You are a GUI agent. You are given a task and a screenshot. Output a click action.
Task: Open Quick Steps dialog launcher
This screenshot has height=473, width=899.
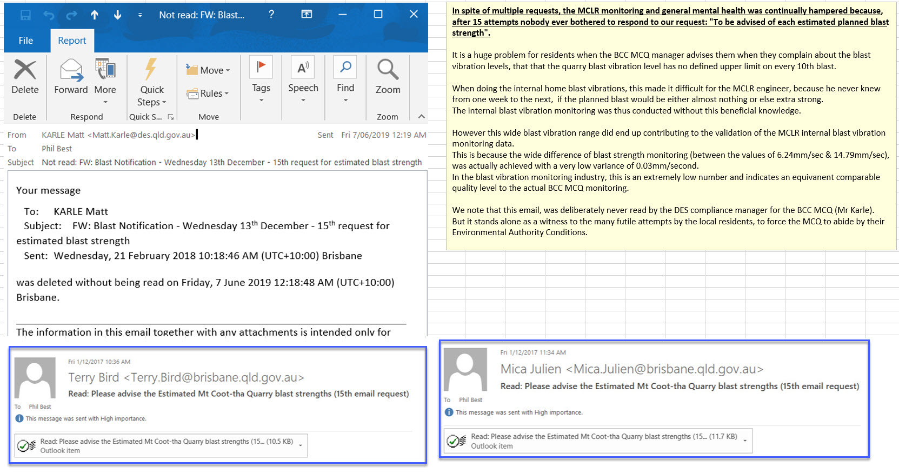[171, 117]
